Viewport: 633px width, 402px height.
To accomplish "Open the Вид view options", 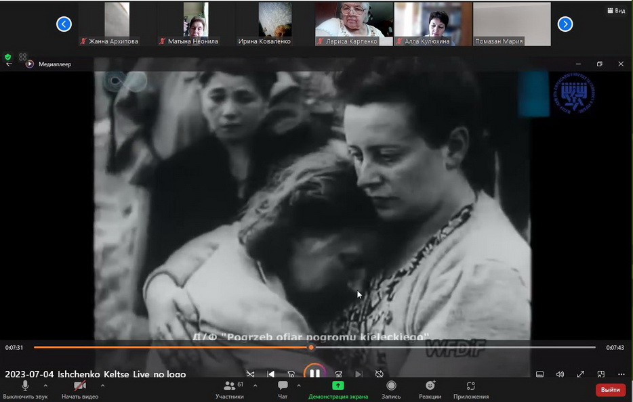I will pos(616,11).
